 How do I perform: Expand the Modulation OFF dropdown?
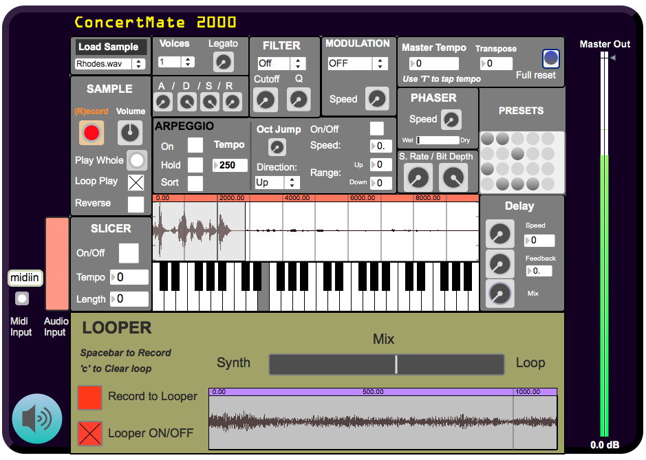tap(358, 63)
